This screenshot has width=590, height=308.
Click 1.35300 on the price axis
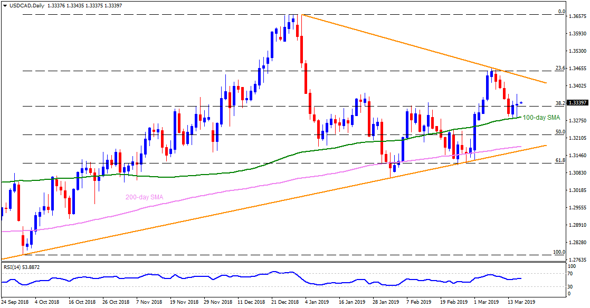point(578,51)
